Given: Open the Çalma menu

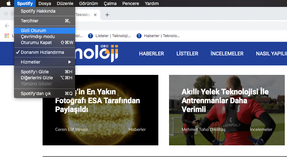Looking at the screenshot, I should coord(110,3).
